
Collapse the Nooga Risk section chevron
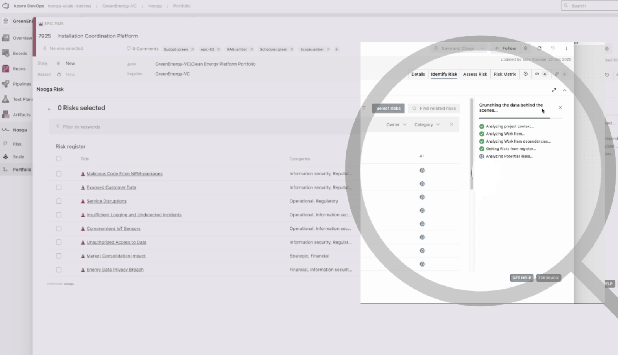pos(565,90)
